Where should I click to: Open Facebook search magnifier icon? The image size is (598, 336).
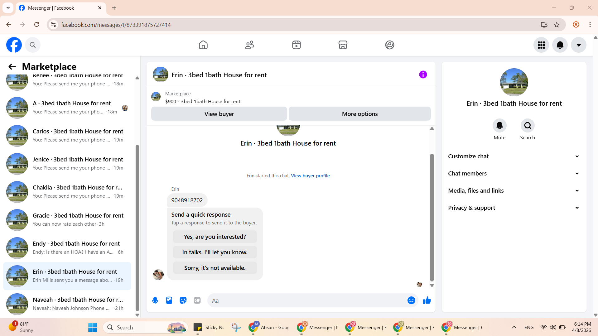click(33, 45)
